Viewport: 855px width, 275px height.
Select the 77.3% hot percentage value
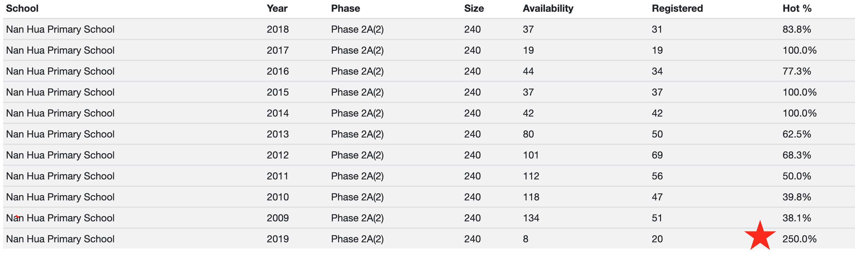coord(797,71)
